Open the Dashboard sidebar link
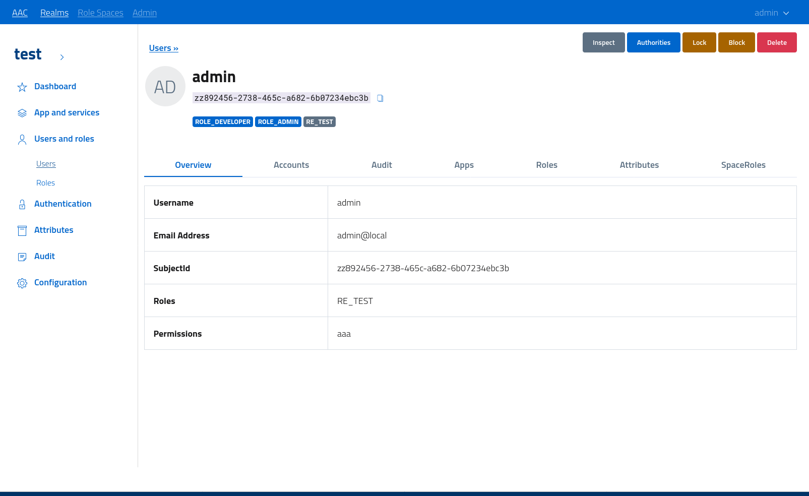 [55, 86]
